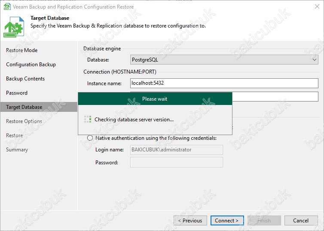Click the native authentication Password field
This screenshot has width=324, height=231.
pyautogui.click(x=177, y=162)
